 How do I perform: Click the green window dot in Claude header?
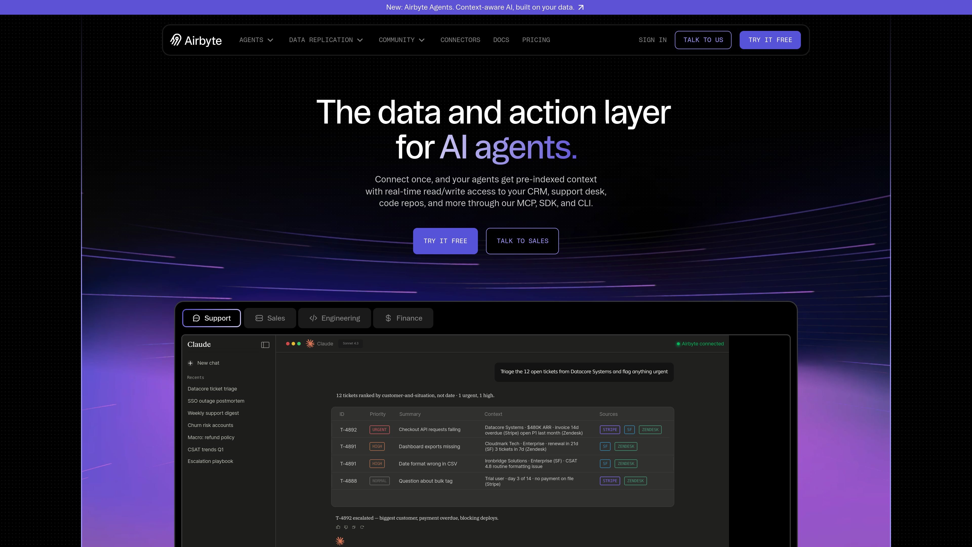point(299,344)
